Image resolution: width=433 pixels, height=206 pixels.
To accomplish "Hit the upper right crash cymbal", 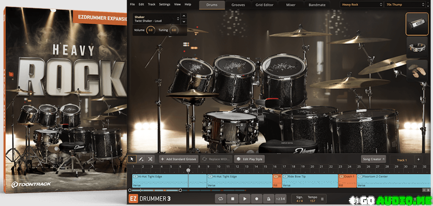I will 359,40.
